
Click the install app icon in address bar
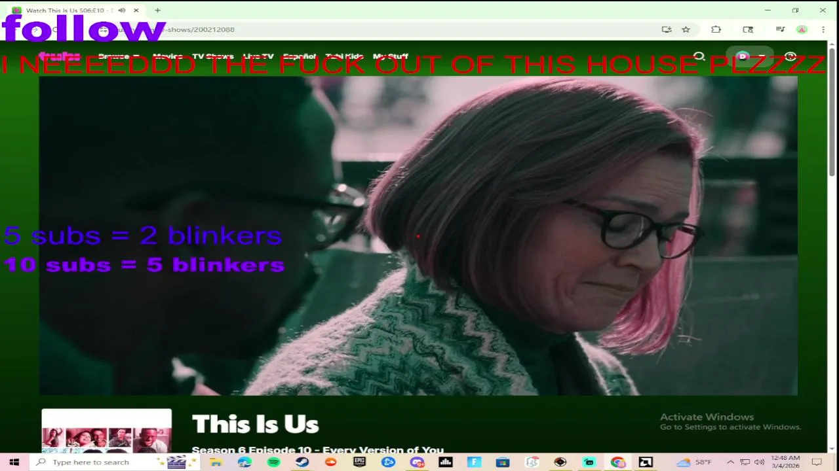click(x=667, y=29)
